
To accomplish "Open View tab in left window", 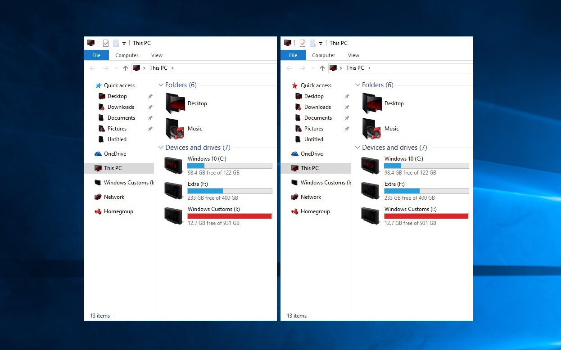I will point(157,55).
